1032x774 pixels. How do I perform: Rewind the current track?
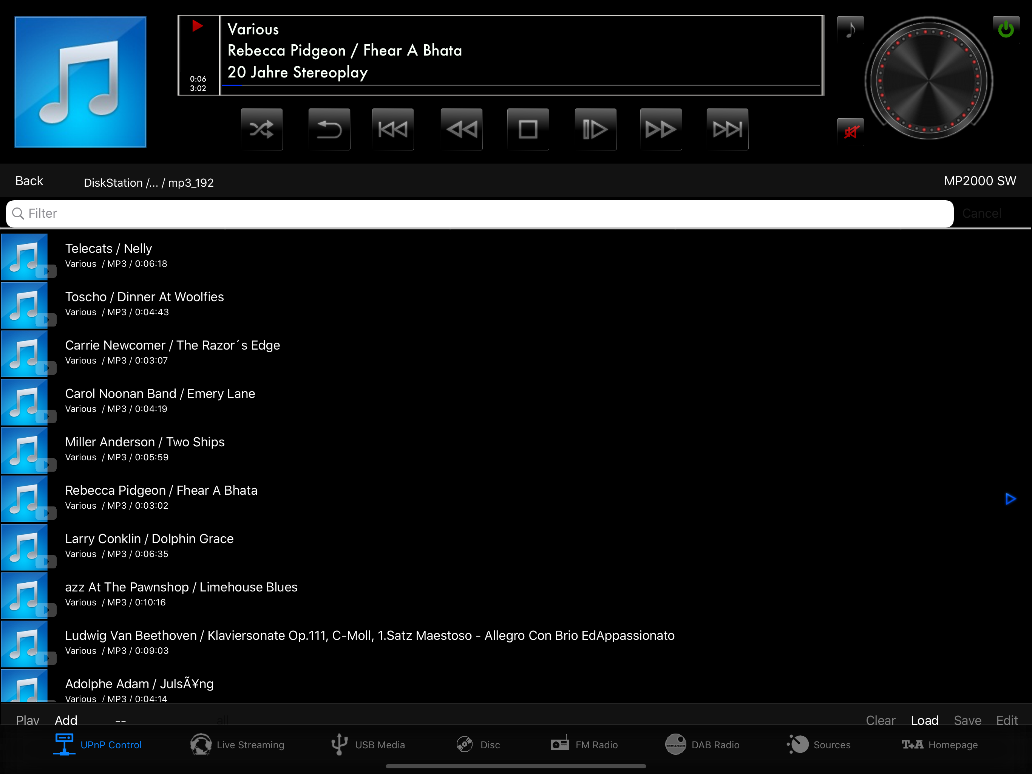(461, 129)
